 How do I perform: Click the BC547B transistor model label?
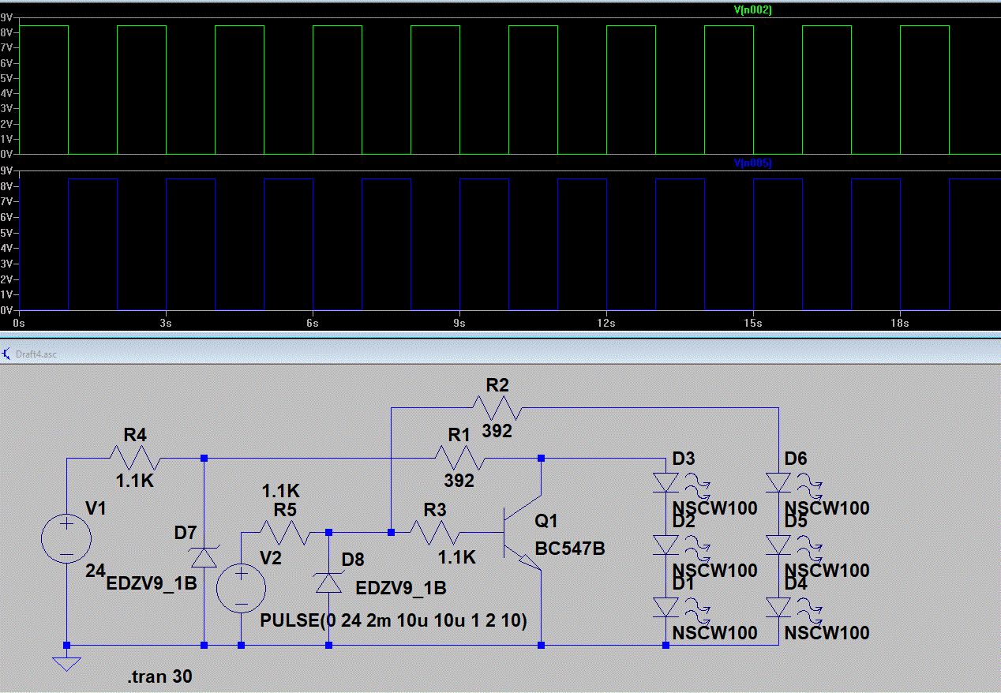569,549
